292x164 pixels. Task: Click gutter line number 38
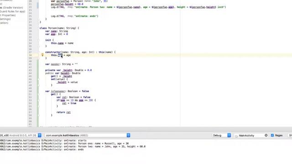tap(30, 55)
